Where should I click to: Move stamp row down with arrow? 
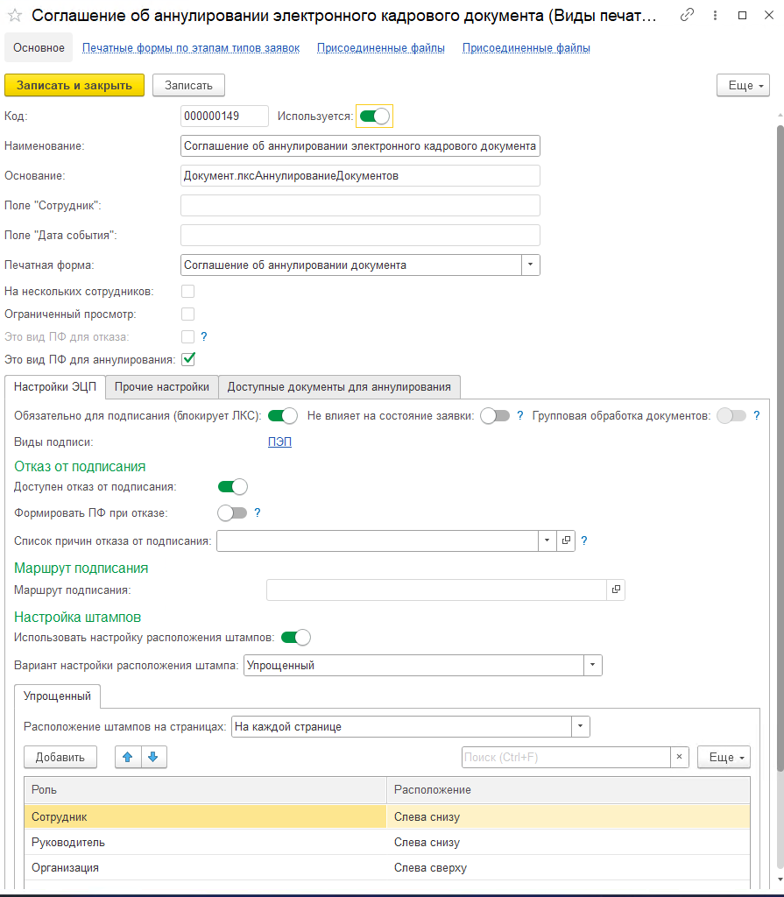pos(153,757)
